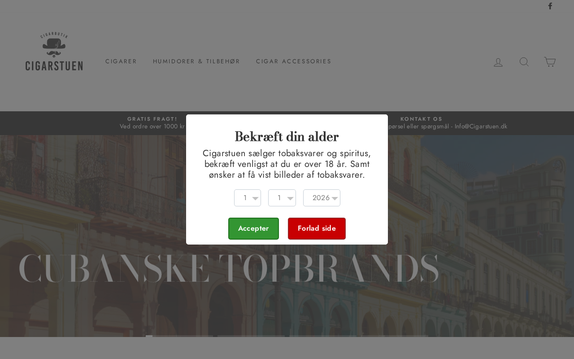Open the shopping cart icon

click(x=550, y=62)
